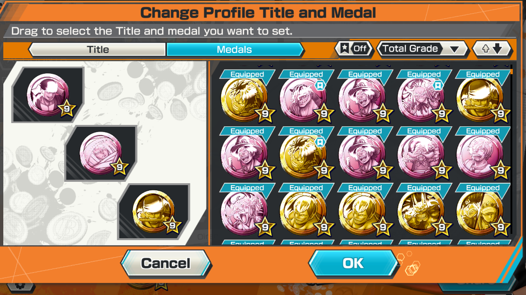Click the Cancel button
This screenshot has height=295, width=526.
[x=166, y=263]
